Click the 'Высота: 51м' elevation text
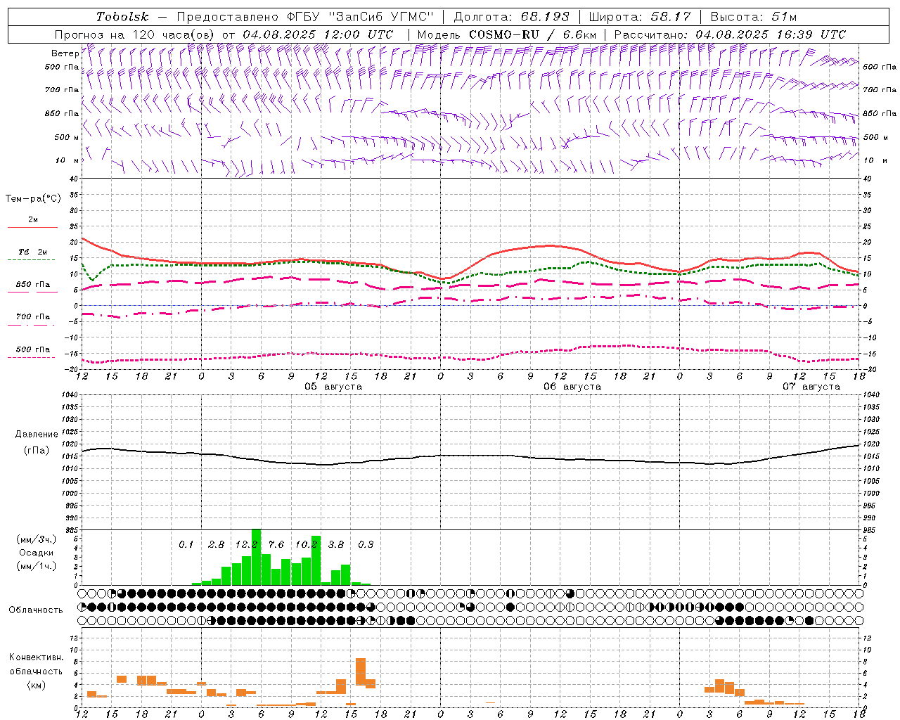Viewport: 900px width, 720px height. click(x=754, y=17)
